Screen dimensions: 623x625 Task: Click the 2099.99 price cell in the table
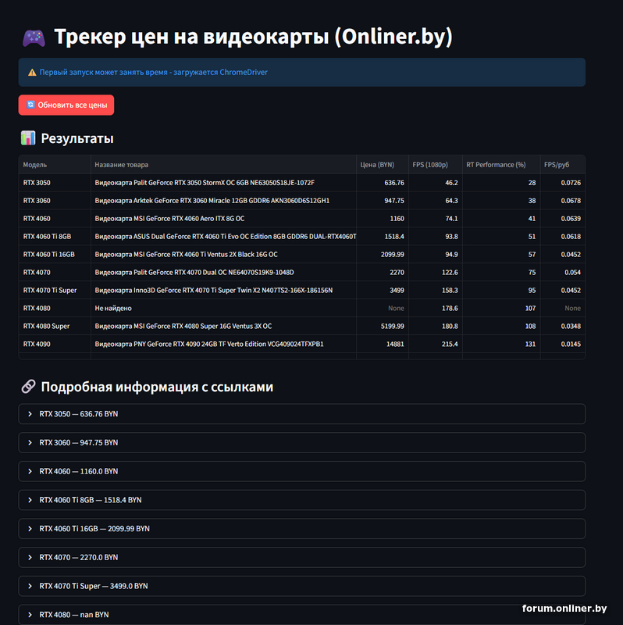383,255
